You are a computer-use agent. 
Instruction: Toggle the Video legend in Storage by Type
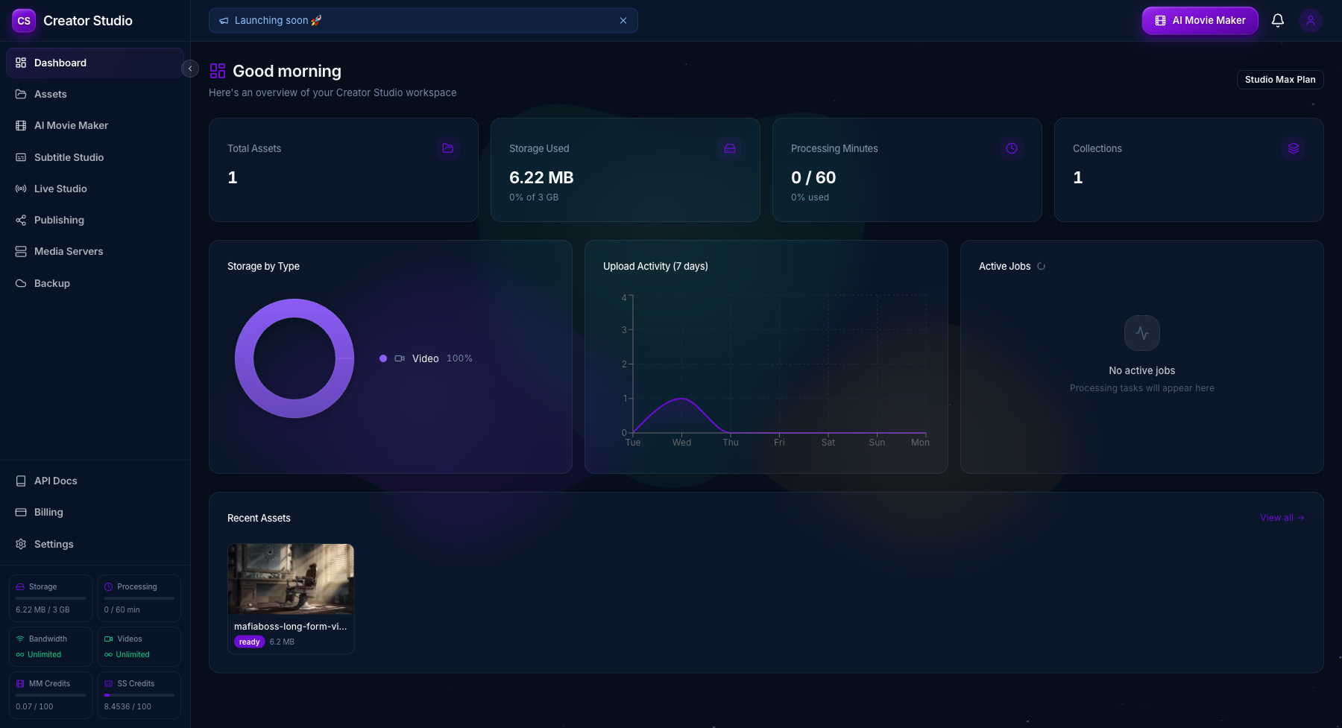pyautogui.click(x=425, y=358)
